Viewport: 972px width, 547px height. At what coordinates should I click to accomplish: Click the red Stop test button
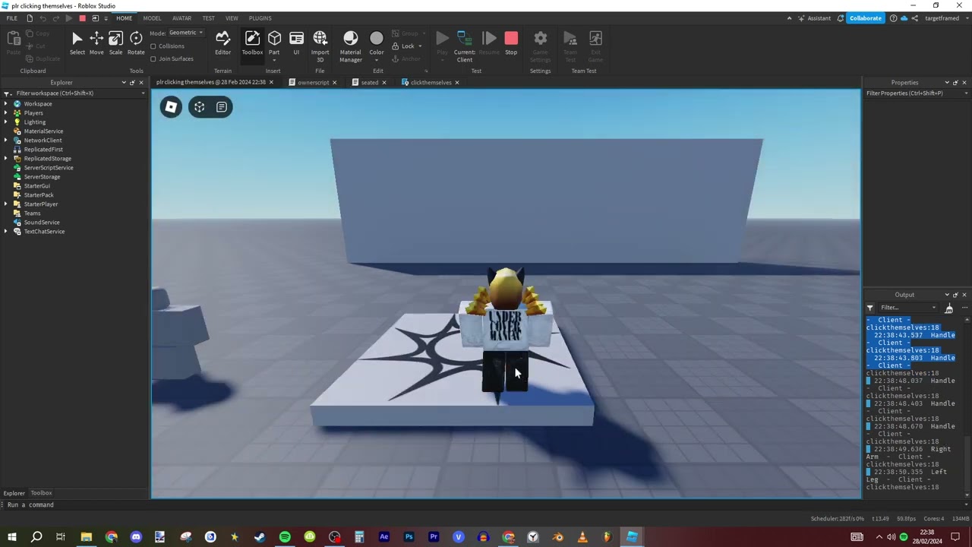coord(511,43)
